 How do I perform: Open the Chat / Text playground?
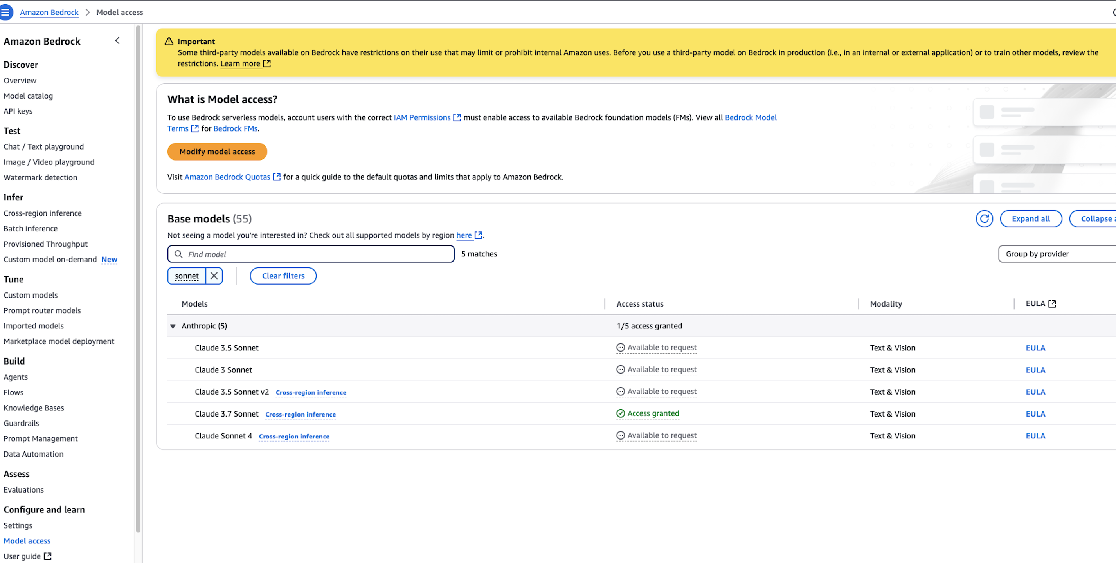43,146
